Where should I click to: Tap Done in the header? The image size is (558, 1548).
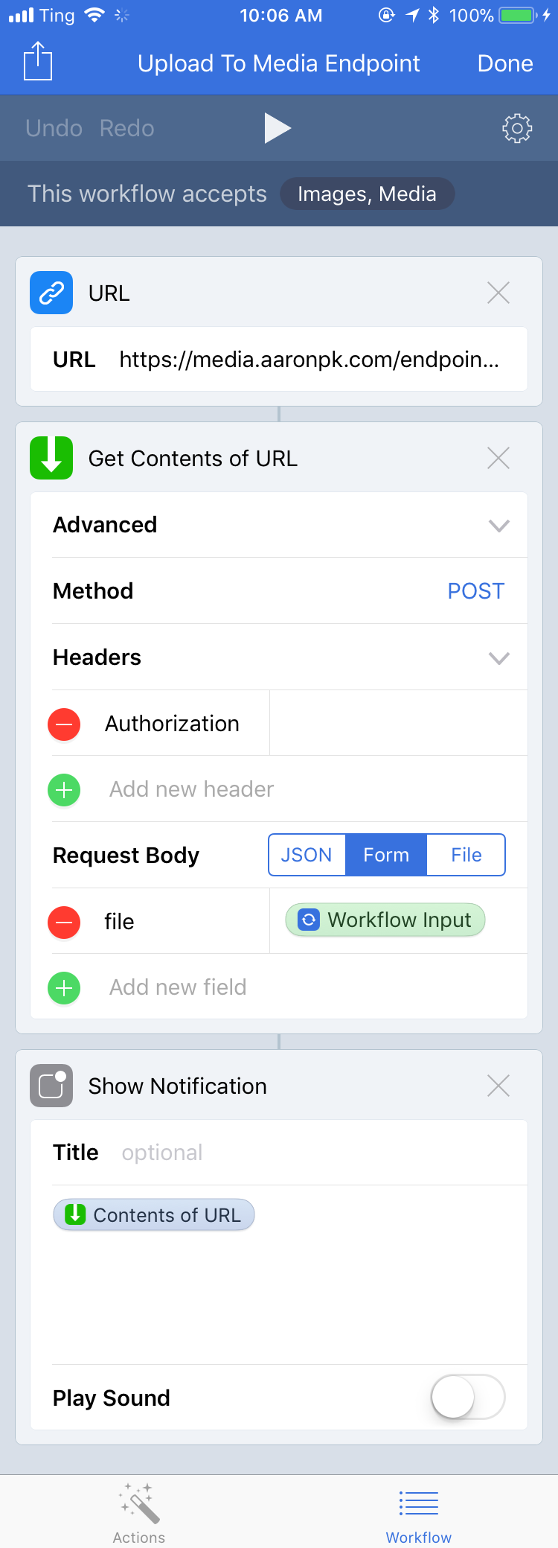pyautogui.click(x=505, y=63)
